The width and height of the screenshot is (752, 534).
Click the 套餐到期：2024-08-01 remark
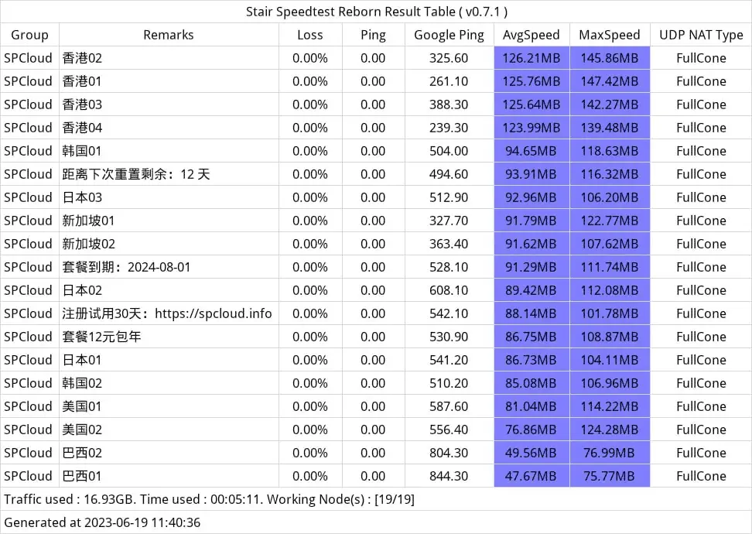point(126,267)
